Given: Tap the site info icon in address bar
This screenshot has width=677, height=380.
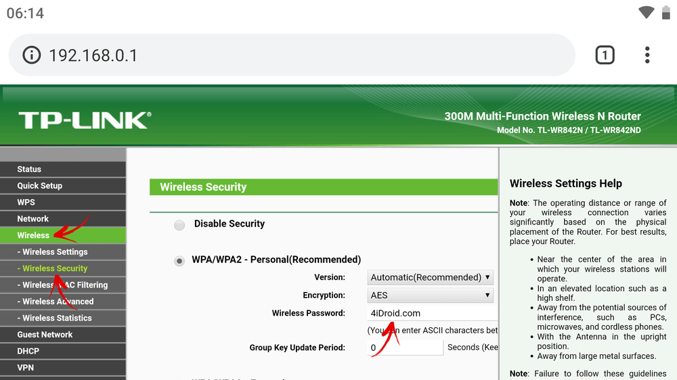Looking at the screenshot, I should (32, 55).
